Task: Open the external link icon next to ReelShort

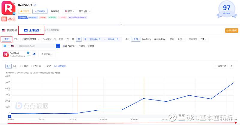Action: (x=35, y=5)
